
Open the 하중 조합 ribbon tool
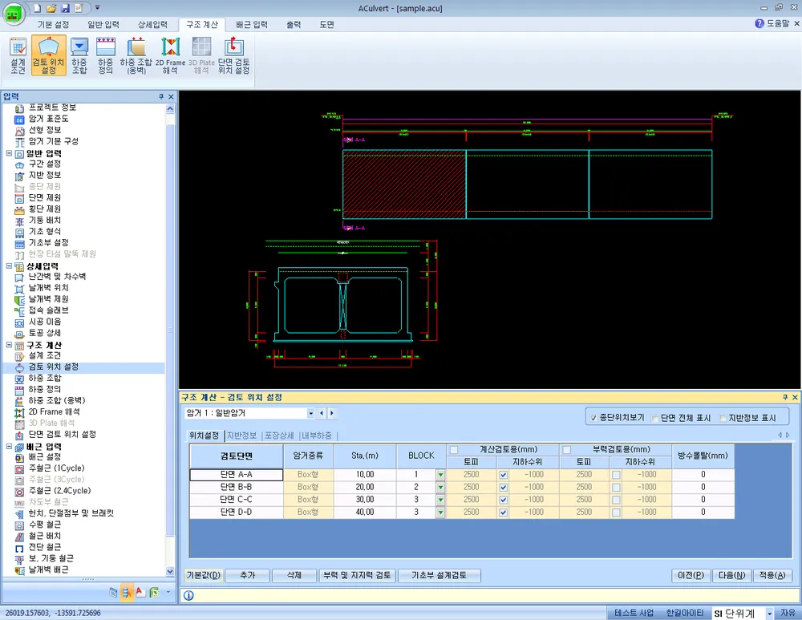(x=79, y=56)
